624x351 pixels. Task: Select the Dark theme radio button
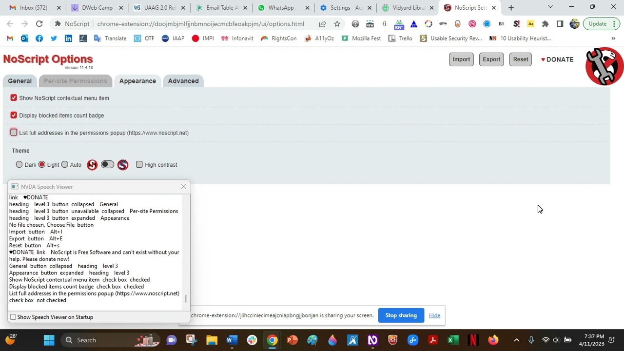pos(19,165)
